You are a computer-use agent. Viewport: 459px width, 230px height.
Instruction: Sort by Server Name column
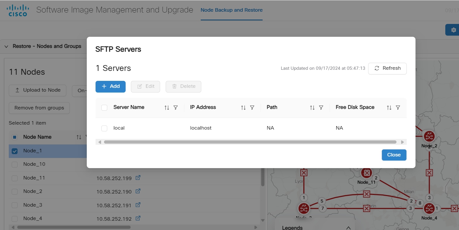pos(167,108)
